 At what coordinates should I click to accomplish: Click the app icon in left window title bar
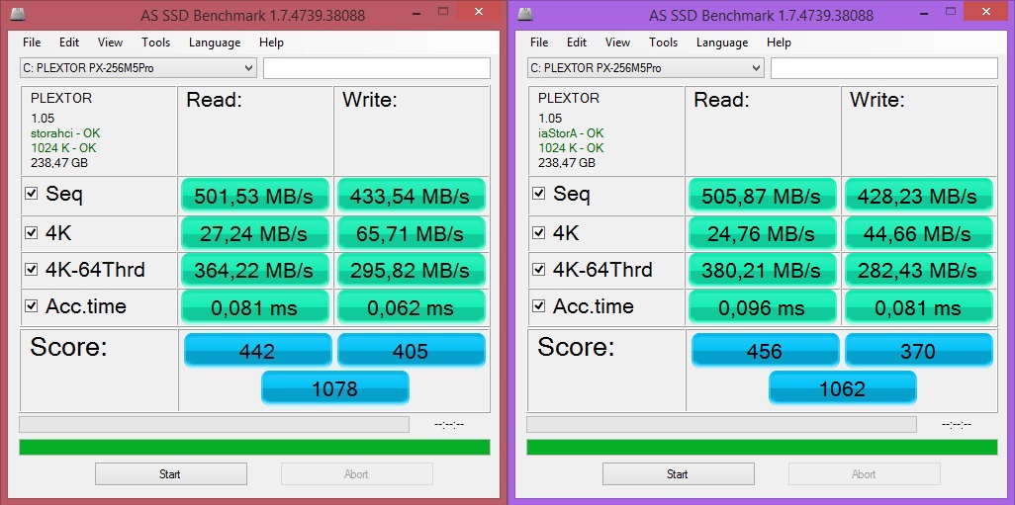coord(20,14)
